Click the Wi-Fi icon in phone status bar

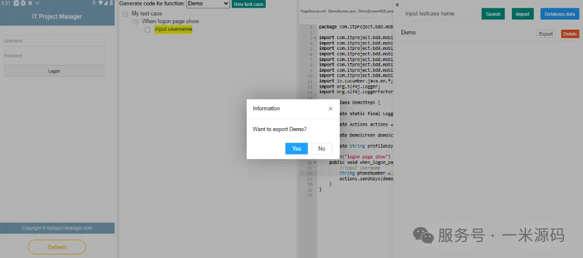(x=101, y=3)
